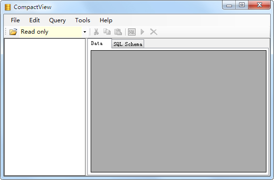Maximize the CompactView window
Viewport: 274px width, 180px height.
click(242, 5)
